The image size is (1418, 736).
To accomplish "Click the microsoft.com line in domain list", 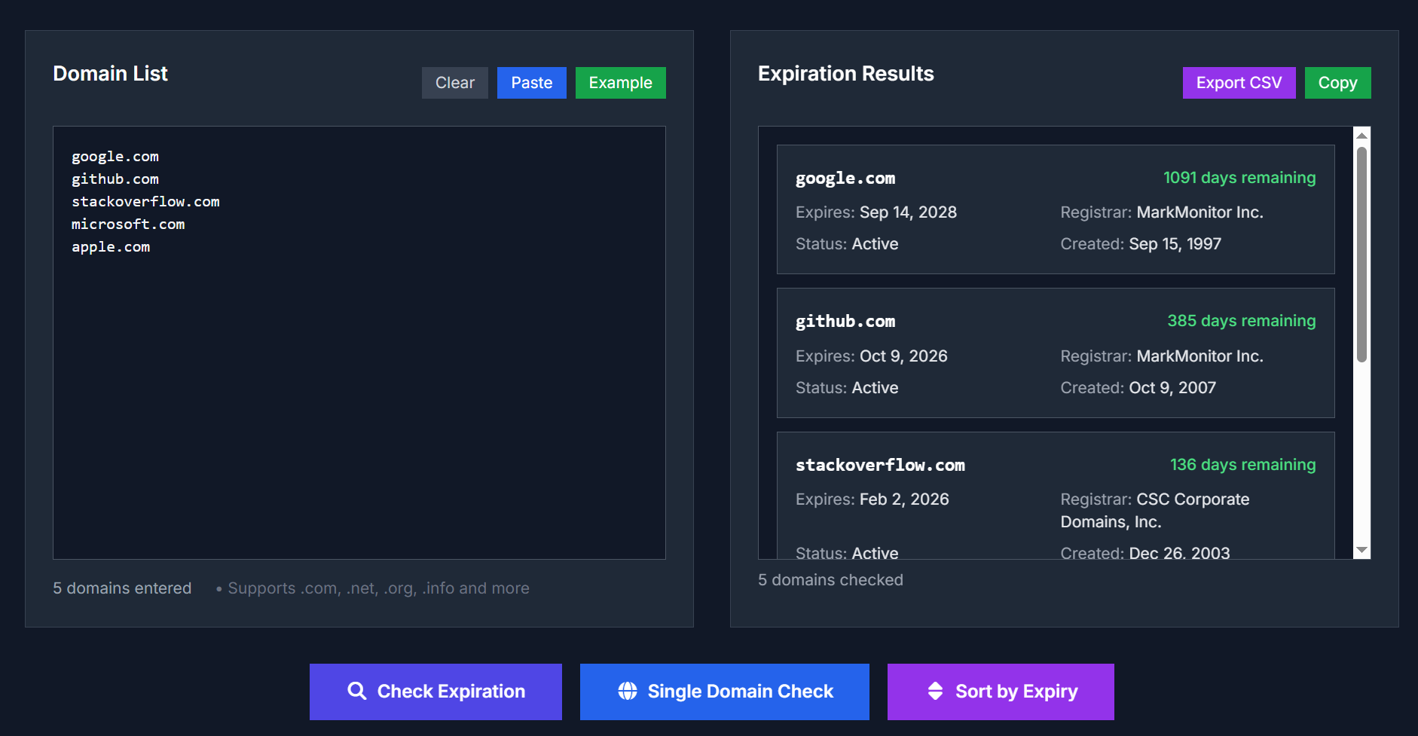I will 128,224.
